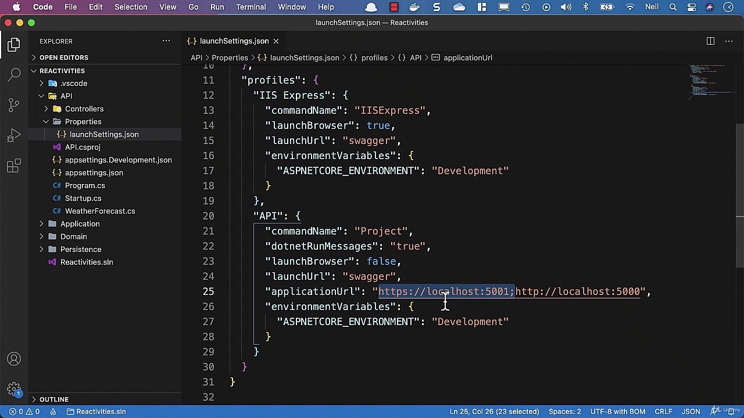Open Run and Debug view

tap(14, 136)
